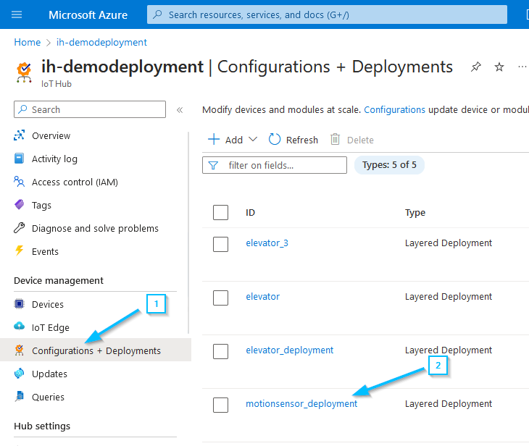The height and width of the screenshot is (446, 529).
Task: Open Tags in the sidebar
Action: pos(41,205)
